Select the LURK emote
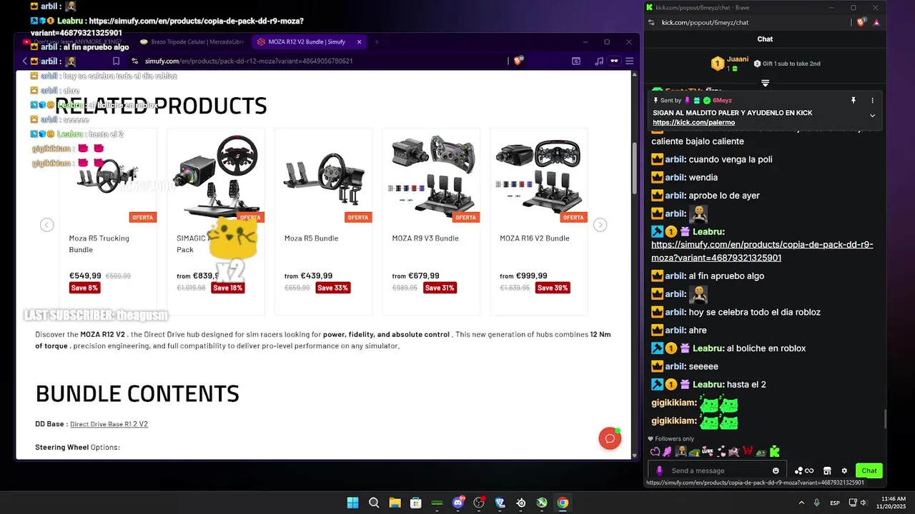The width and height of the screenshot is (915, 514). (x=708, y=451)
